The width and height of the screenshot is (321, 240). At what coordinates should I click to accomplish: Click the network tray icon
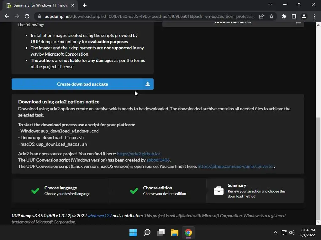point(284,232)
